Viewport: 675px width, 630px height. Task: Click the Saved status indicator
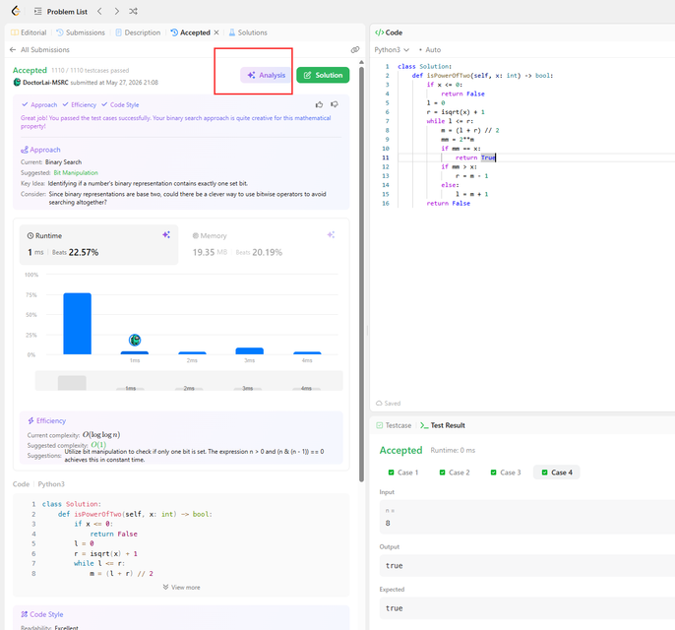pyautogui.click(x=388, y=404)
